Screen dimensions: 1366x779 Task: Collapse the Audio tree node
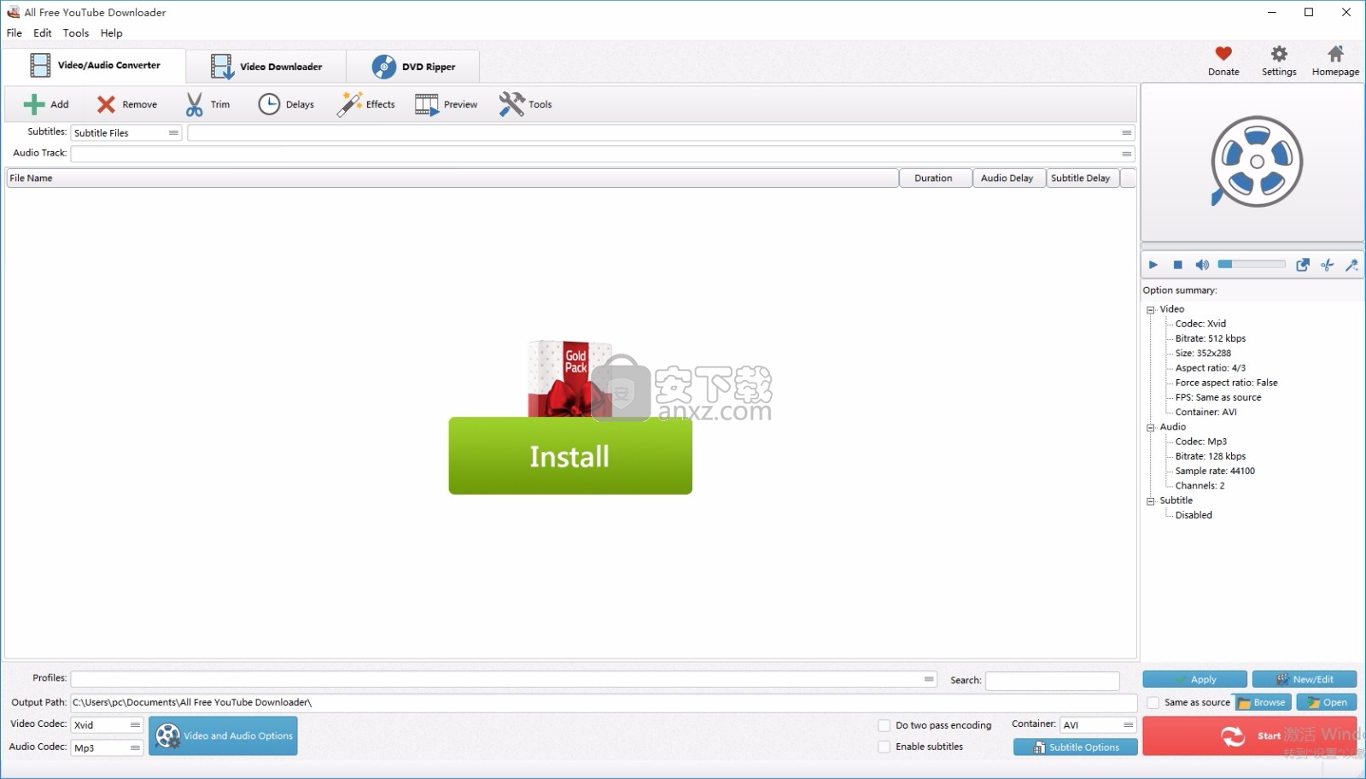coord(1151,427)
